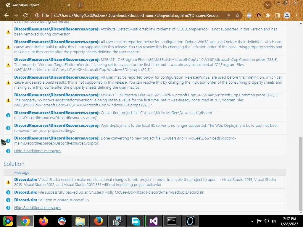Click info icon beside Web deployment message
Image resolution: width=303 pixels, height=227 pixels.
click(x=8, y=128)
